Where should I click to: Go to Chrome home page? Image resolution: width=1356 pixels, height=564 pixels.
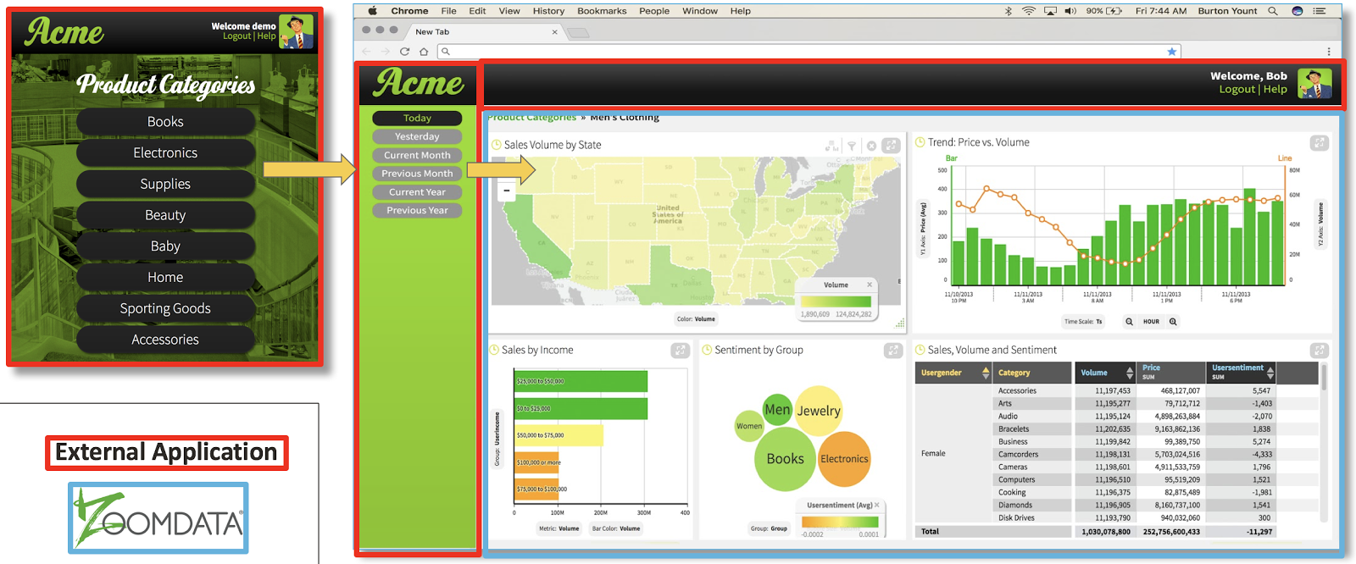click(424, 52)
